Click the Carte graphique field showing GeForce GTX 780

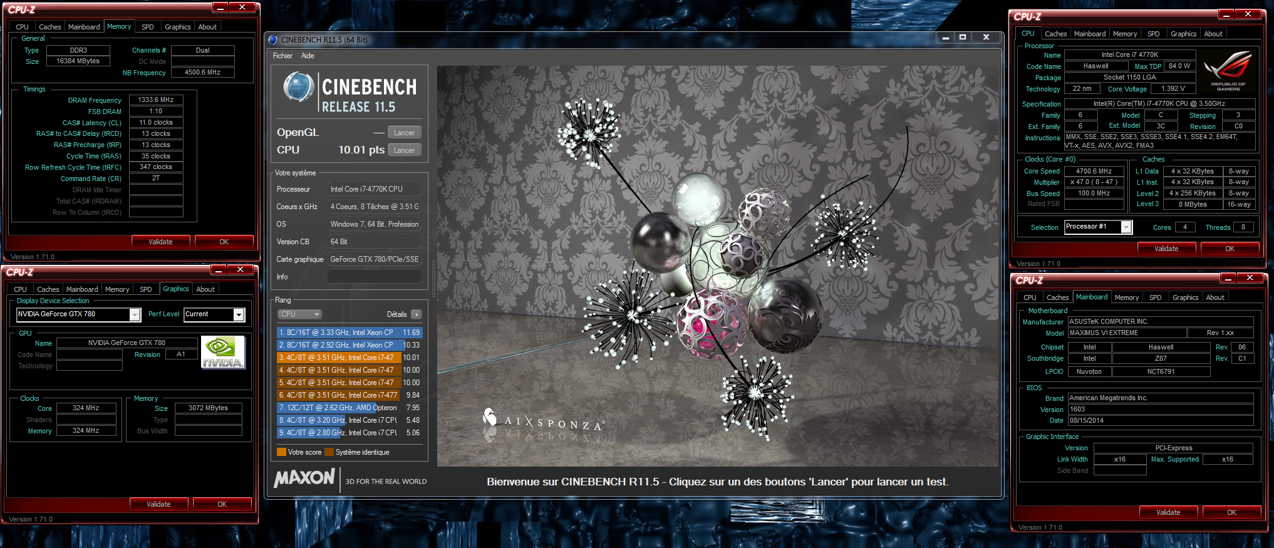click(x=375, y=259)
